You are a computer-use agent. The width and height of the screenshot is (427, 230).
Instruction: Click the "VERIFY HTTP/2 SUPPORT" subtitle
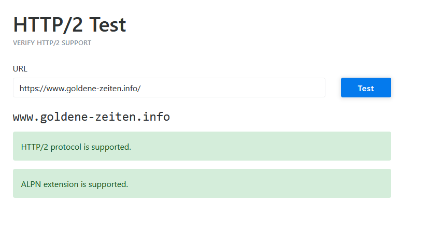point(52,43)
